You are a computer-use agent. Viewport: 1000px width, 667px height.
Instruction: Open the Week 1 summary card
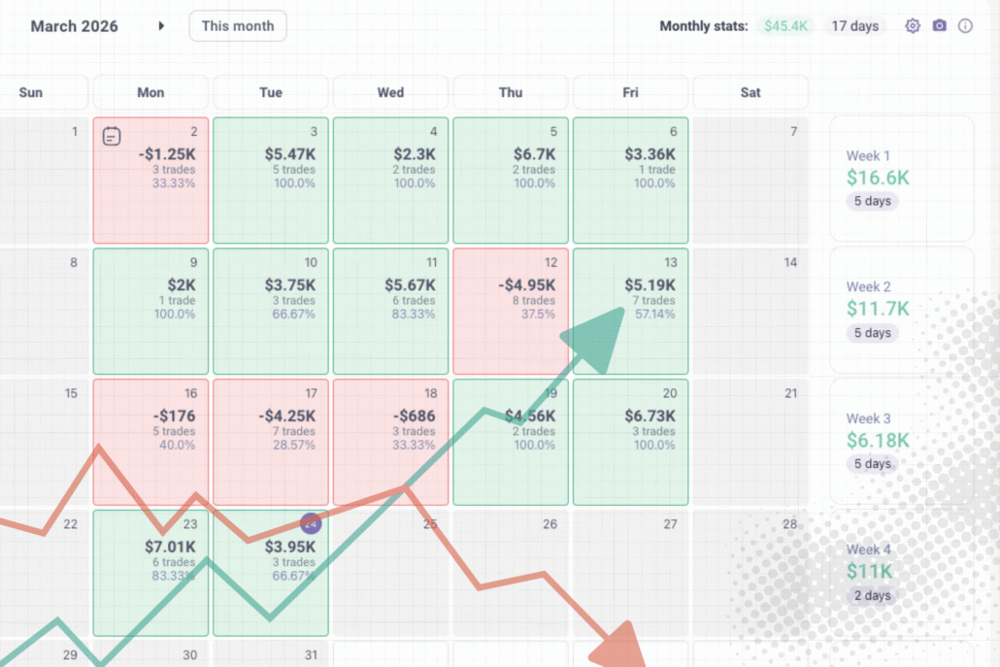coord(901,181)
